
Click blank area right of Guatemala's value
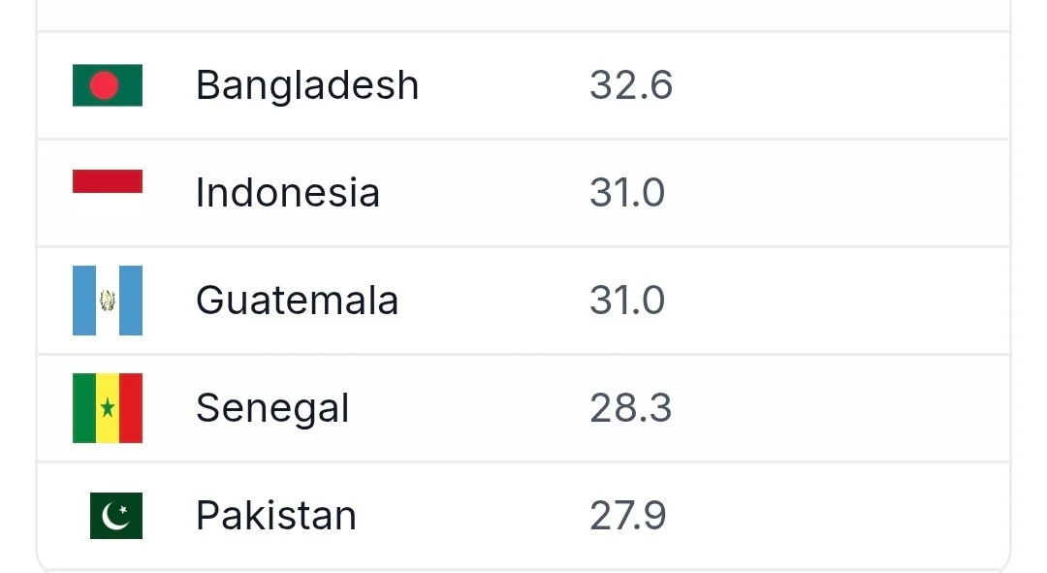click(834, 301)
